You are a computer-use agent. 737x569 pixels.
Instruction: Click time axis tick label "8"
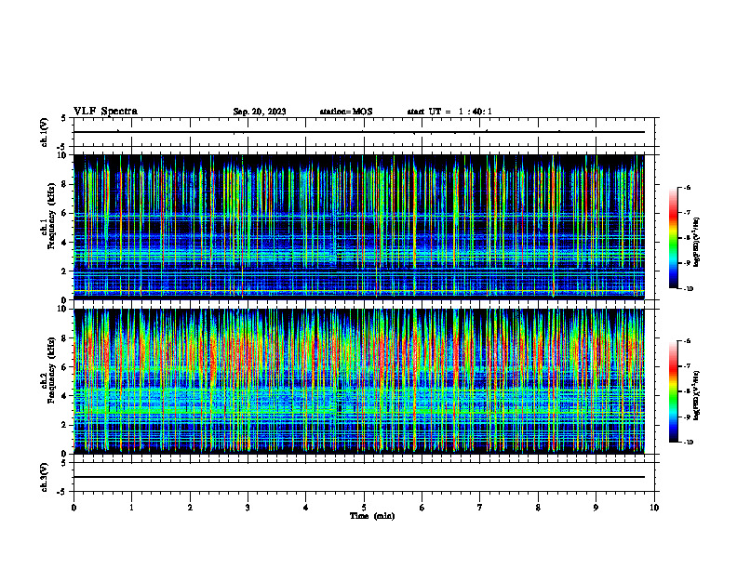pyautogui.click(x=538, y=508)
